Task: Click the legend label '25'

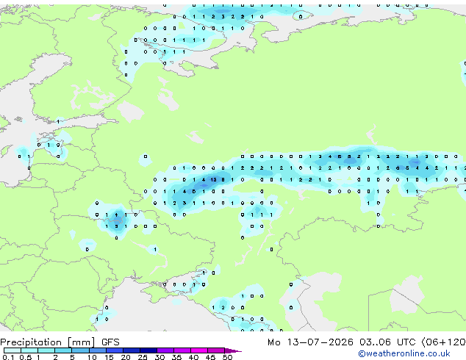Action: [x=143, y=357]
